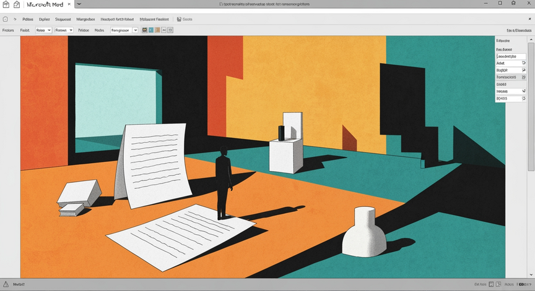Screen dimensions: 535x291
Task: Open the Dipfer menu
Action: (45, 19)
